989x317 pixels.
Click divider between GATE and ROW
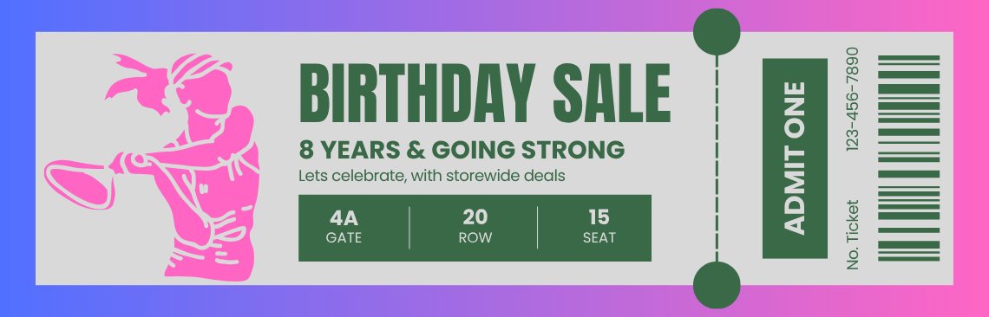click(410, 228)
